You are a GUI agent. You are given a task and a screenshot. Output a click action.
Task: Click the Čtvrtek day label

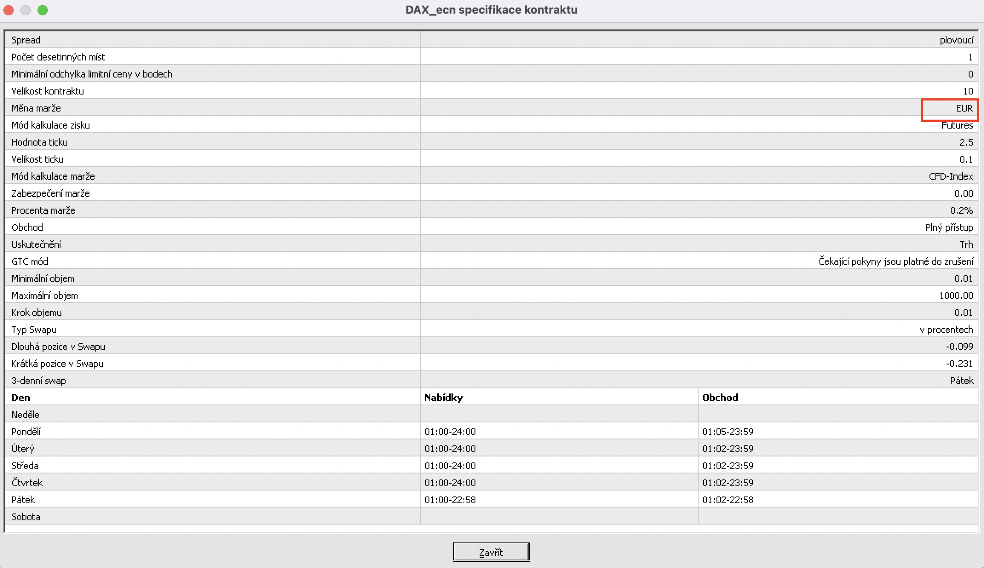[x=27, y=483]
